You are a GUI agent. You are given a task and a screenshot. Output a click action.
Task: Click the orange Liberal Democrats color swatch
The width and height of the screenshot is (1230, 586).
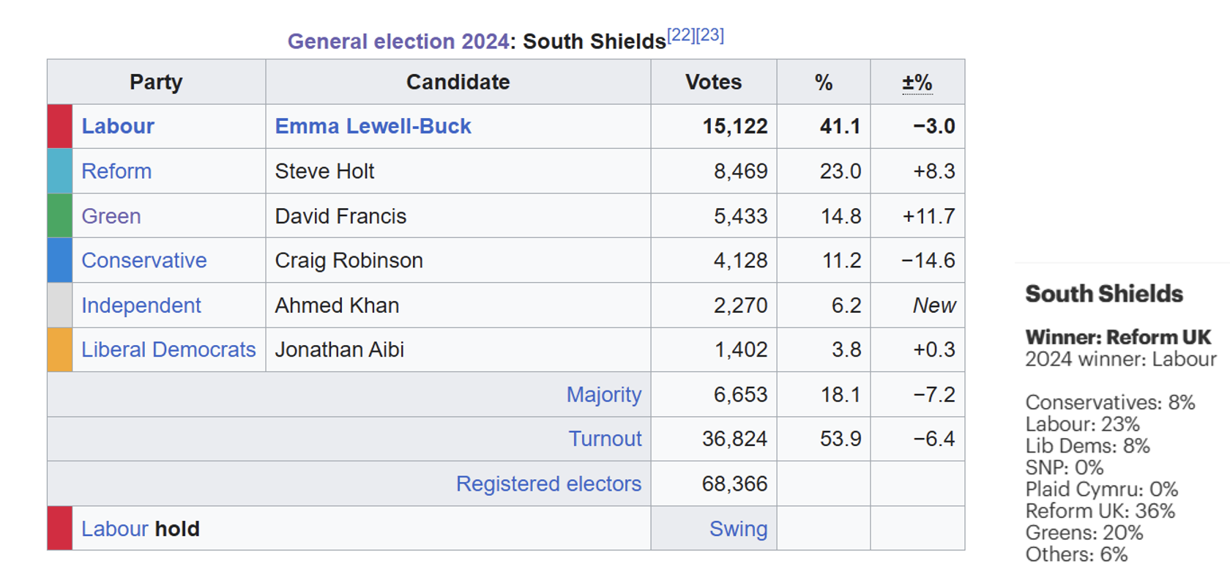coord(60,349)
